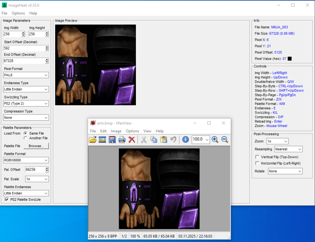
Task: Print the image from IrfanView toolbar
Action: (122, 139)
